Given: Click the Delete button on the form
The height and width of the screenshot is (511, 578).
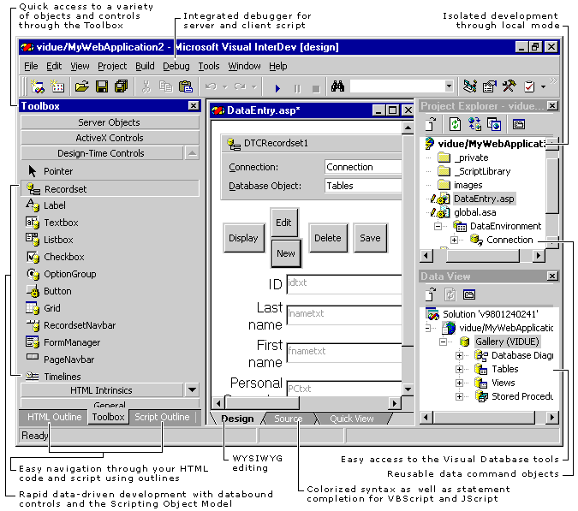Looking at the screenshot, I should tap(328, 238).
